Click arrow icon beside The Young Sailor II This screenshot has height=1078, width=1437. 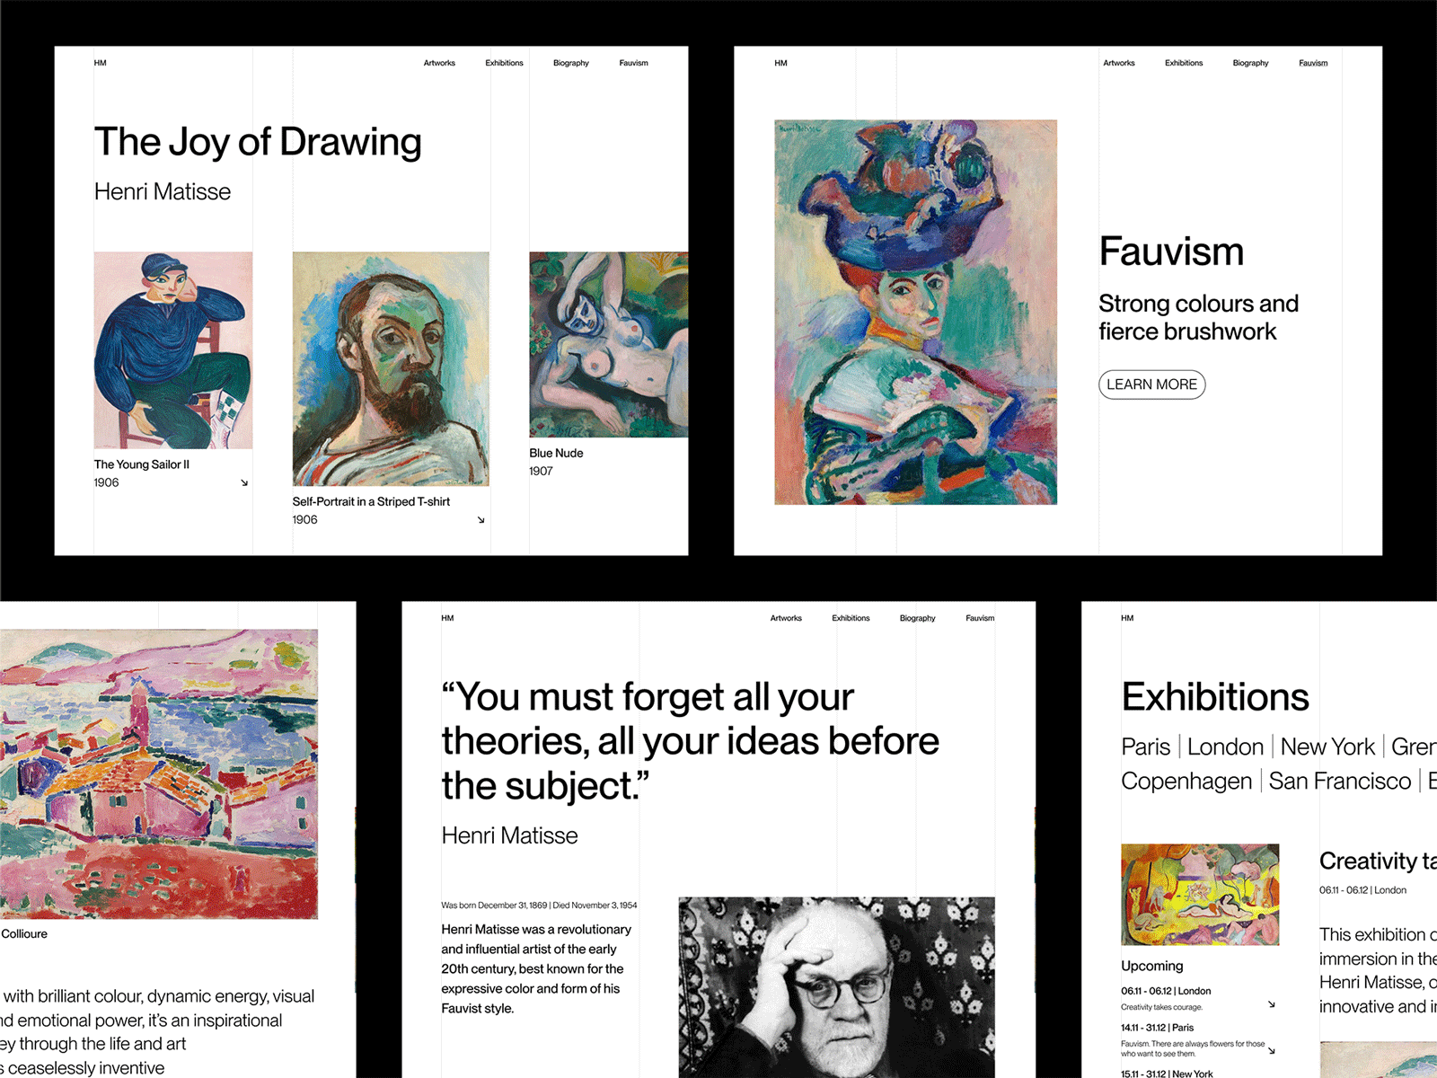[x=244, y=482]
